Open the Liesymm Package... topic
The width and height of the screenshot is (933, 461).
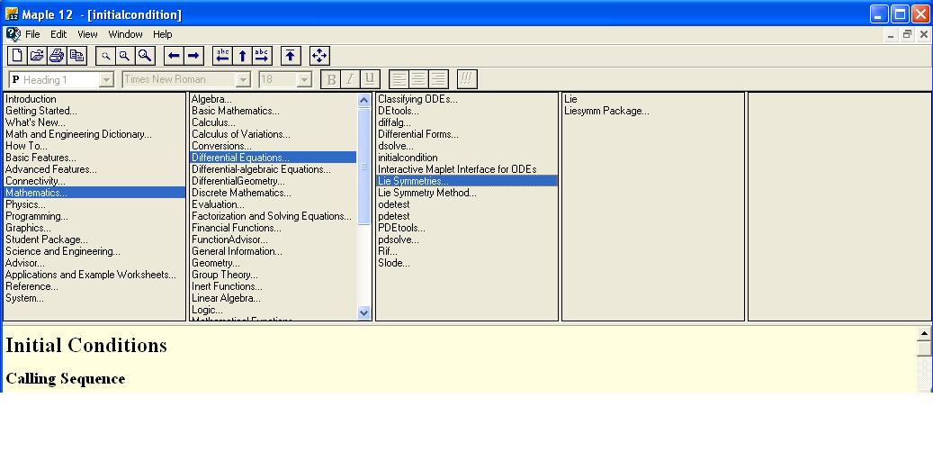tap(606, 111)
